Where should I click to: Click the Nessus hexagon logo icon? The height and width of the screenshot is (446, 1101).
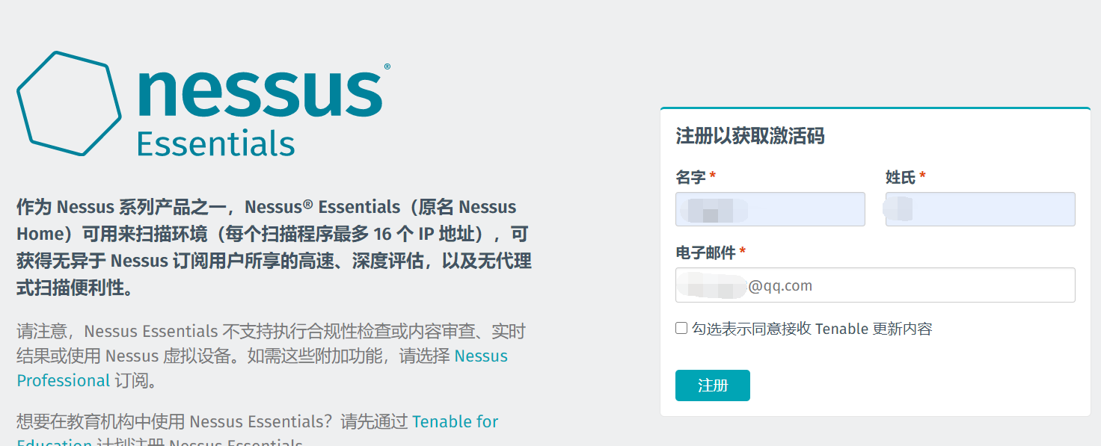69,103
